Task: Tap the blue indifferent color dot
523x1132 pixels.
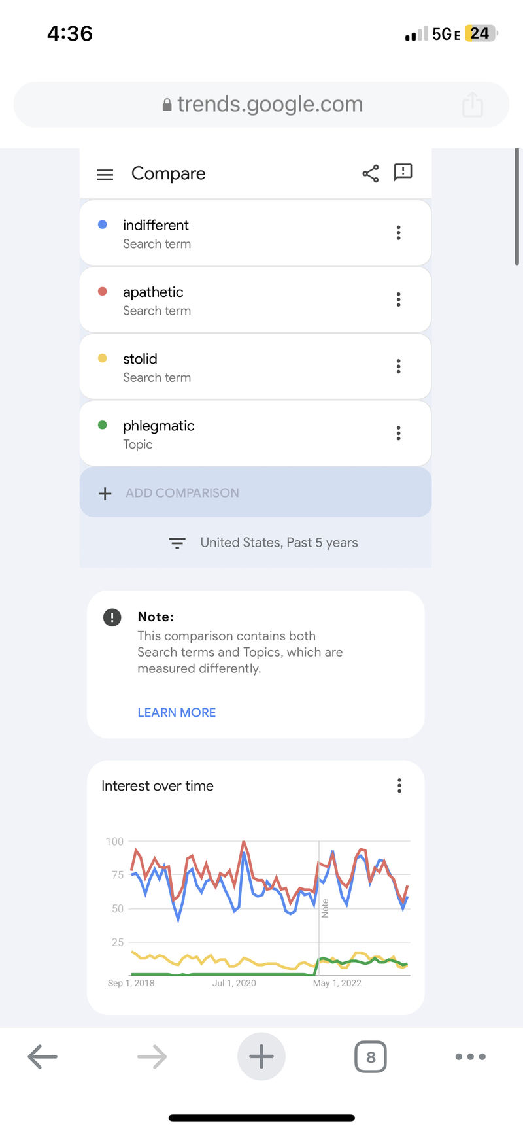Action: [x=103, y=224]
